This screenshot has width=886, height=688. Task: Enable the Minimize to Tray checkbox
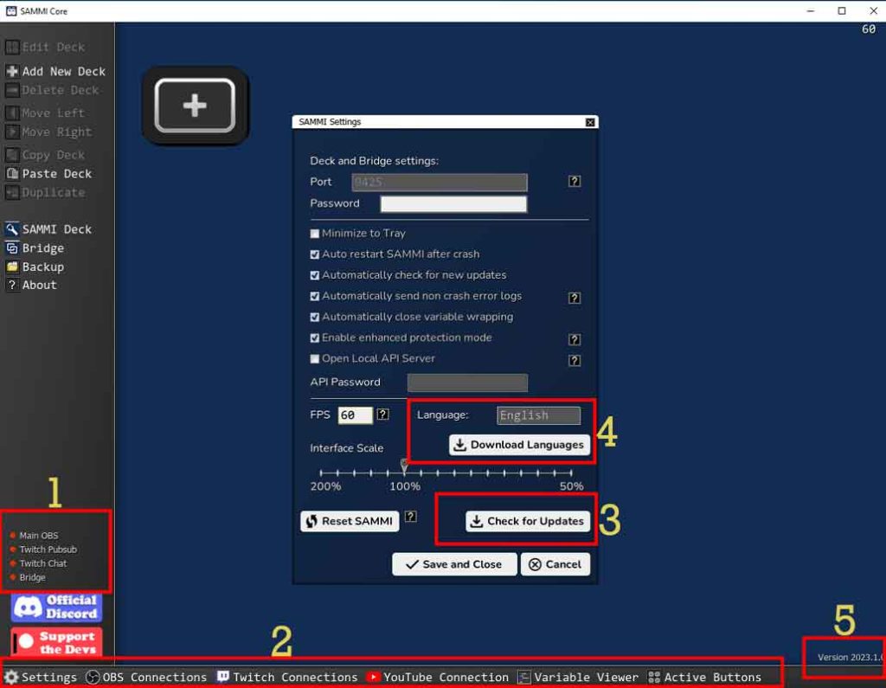pos(314,233)
